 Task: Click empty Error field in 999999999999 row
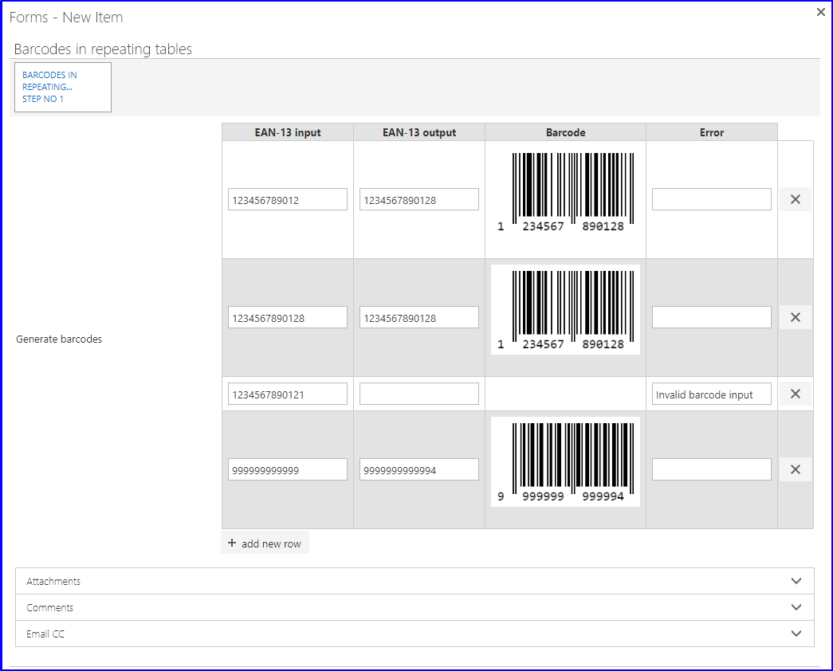pyautogui.click(x=712, y=470)
